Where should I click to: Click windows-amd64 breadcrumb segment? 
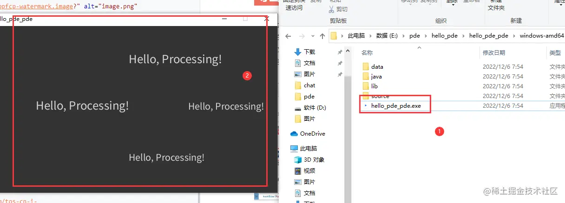pyautogui.click(x=541, y=36)
